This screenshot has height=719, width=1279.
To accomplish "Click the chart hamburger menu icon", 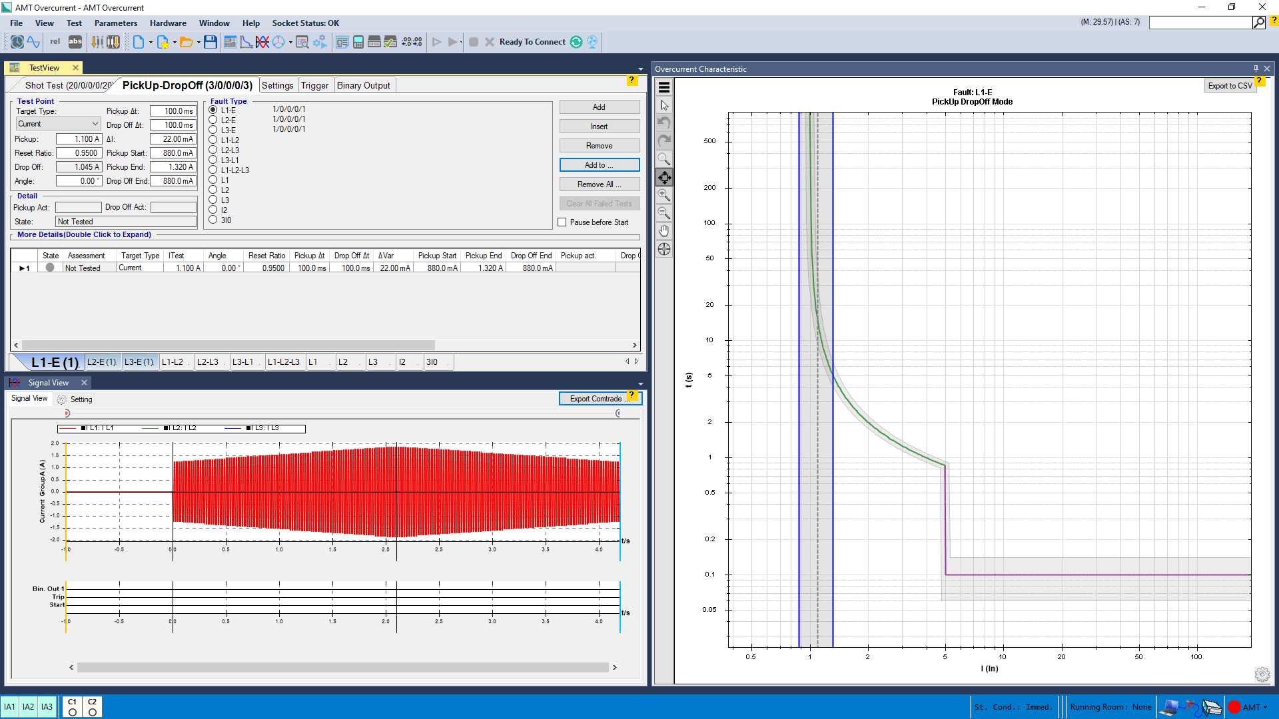I will 664,87.
